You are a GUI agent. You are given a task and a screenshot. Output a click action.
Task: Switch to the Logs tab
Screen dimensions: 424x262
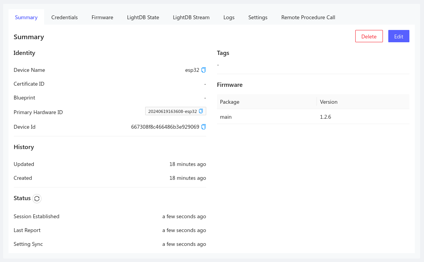point(229,17)
